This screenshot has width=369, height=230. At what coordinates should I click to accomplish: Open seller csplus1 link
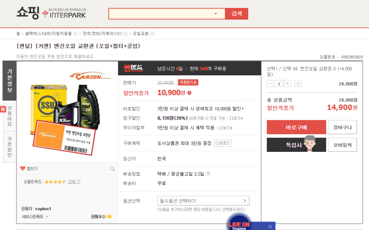[x=43, y=209]
